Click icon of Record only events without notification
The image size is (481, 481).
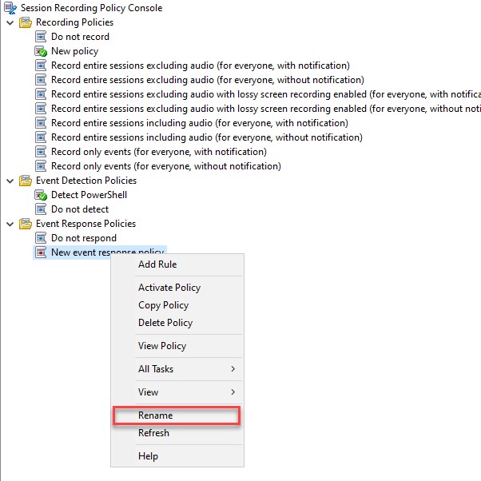(x=41, y=166)
